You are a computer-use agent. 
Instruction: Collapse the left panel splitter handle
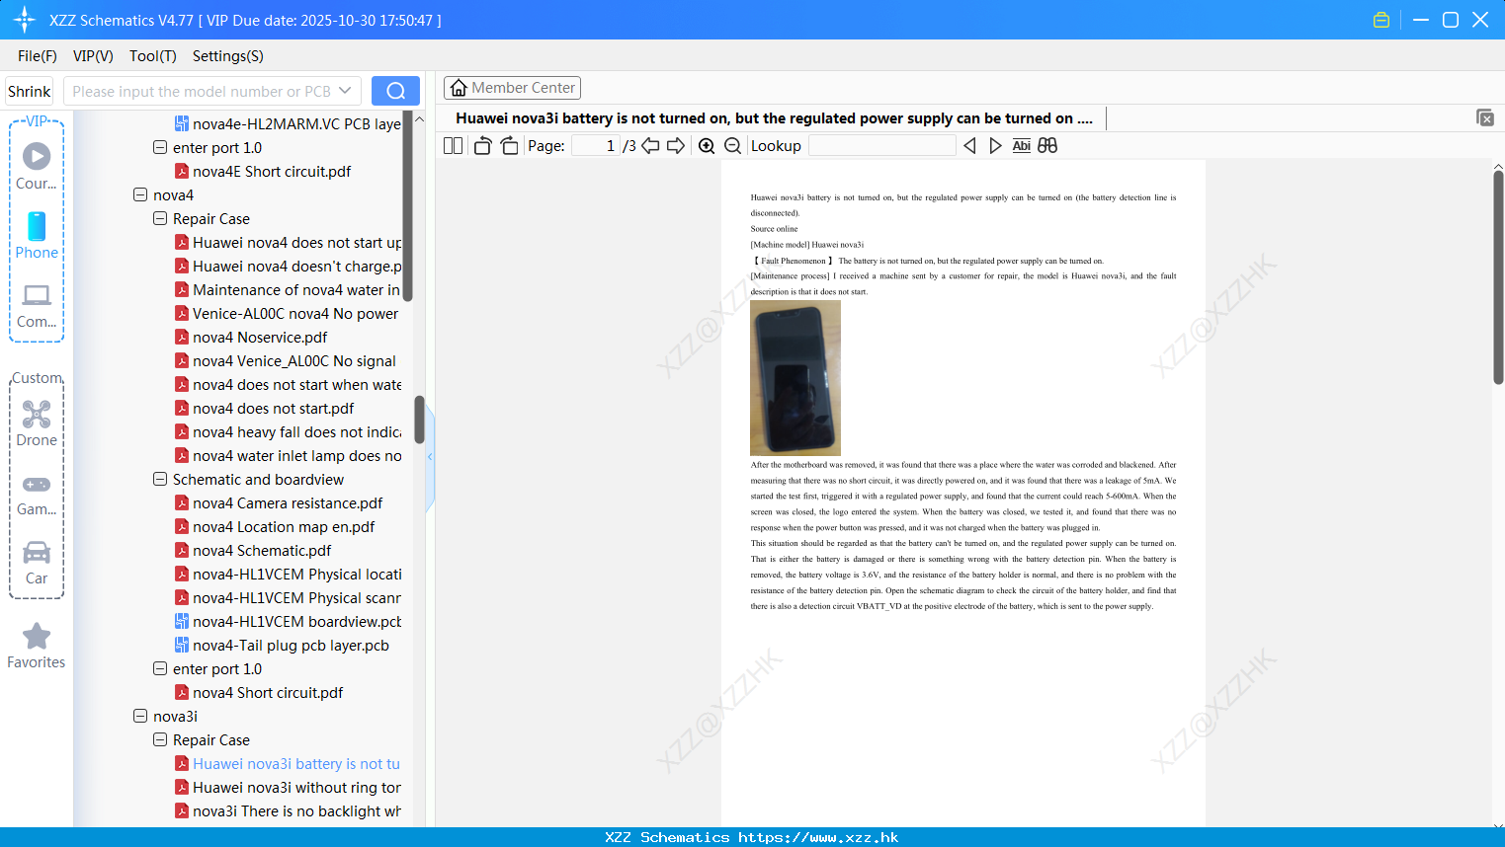click(430, 456)
